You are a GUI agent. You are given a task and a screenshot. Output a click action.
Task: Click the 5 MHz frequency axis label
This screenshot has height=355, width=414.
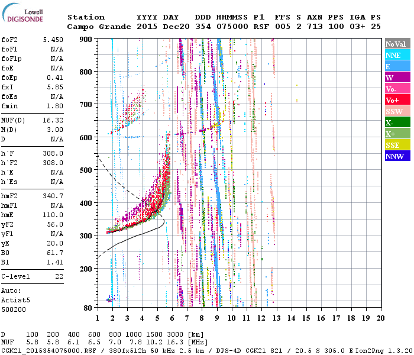coord(157,318)
